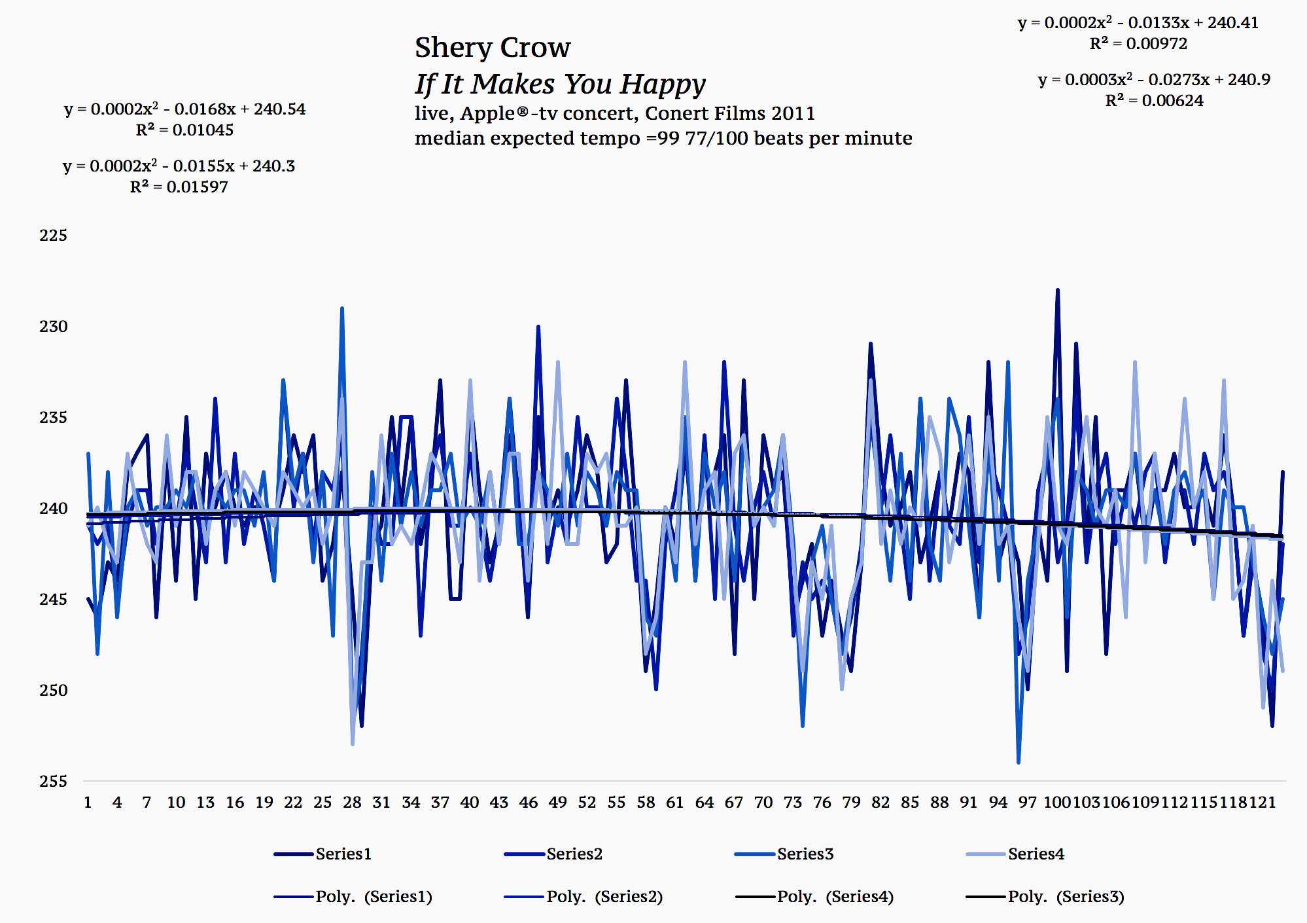The width and height of the screenshot is (1307, 923).
Task: Click the 61 label on the horizontal axis
Action: pos(674,802)
